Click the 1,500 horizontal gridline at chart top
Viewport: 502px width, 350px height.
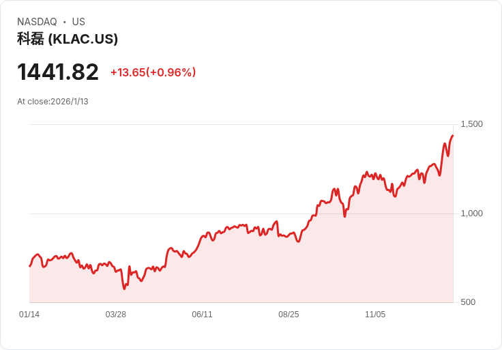coord(239,124)
